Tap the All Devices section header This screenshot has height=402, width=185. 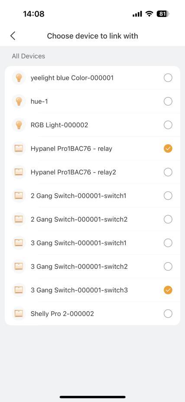(29, 56)
